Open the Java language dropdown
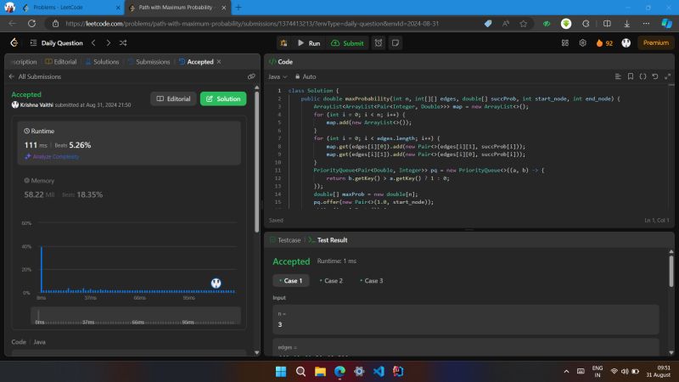Viewport: 679px width, 382px height. [277, 76]
